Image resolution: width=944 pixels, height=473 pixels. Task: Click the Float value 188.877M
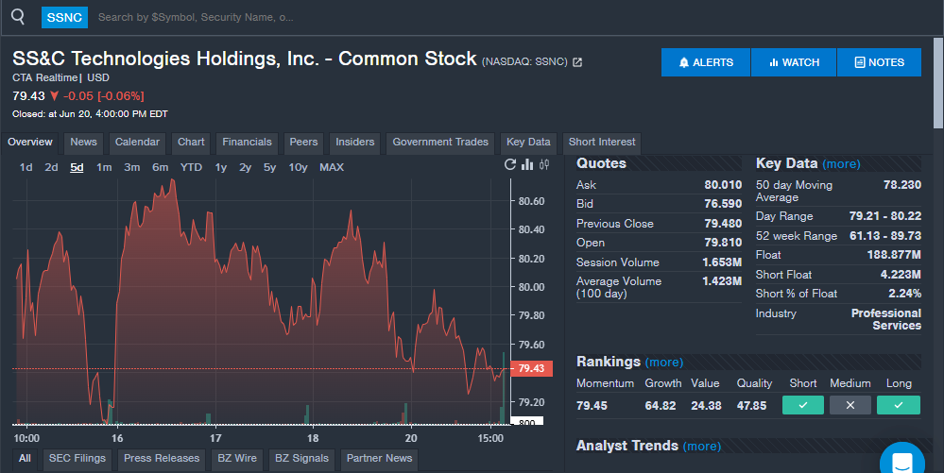(894, 255)
